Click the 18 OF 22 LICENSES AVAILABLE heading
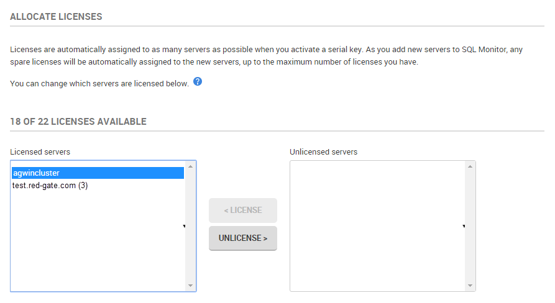Screen dimensions: 555x303 (x=78, y=122)
